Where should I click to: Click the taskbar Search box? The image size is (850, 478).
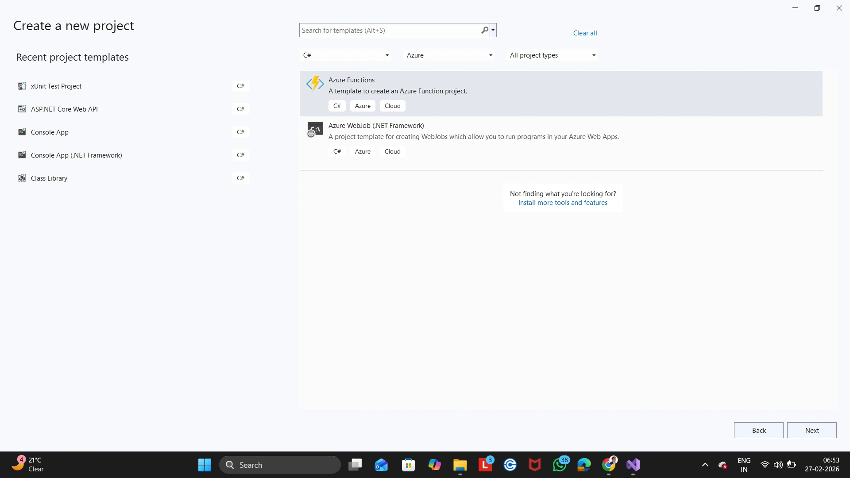[x=280, y=465]
